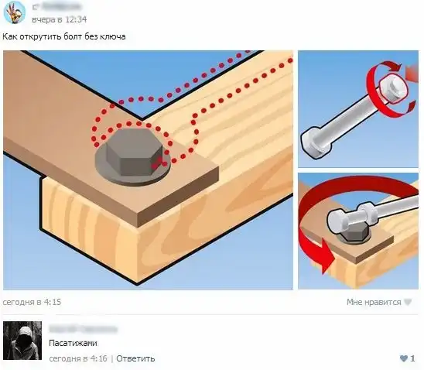Open the image of the bolt used as a wrench
424x370 pixels.
click(x=358, y=231)
